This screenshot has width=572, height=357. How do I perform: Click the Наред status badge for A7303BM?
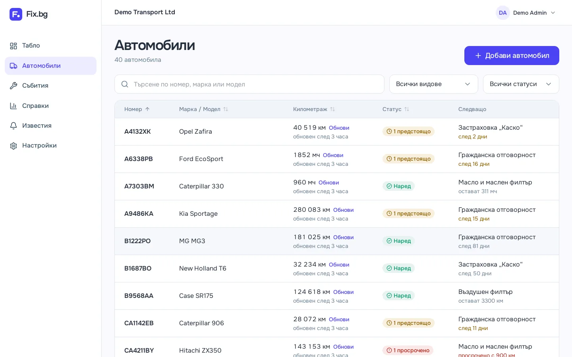click(x=399, y=186)
